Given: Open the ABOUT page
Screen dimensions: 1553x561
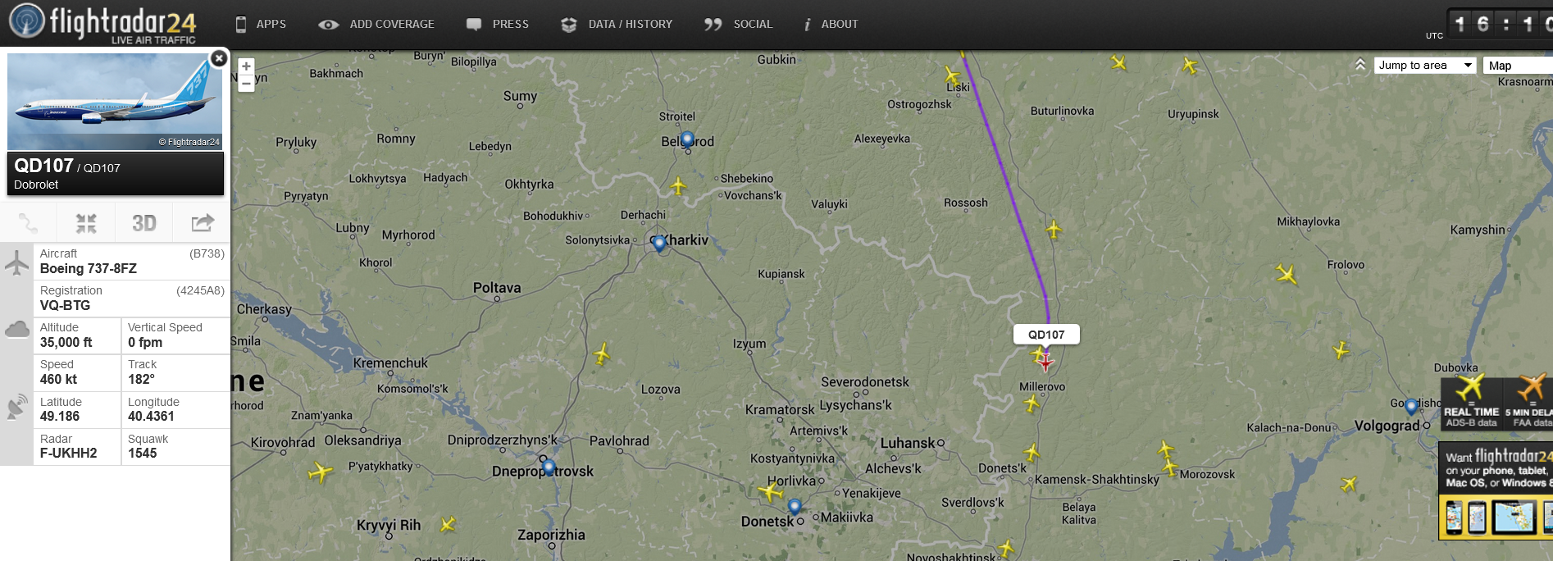Looking at the screenshot, I should click(831, 24).
